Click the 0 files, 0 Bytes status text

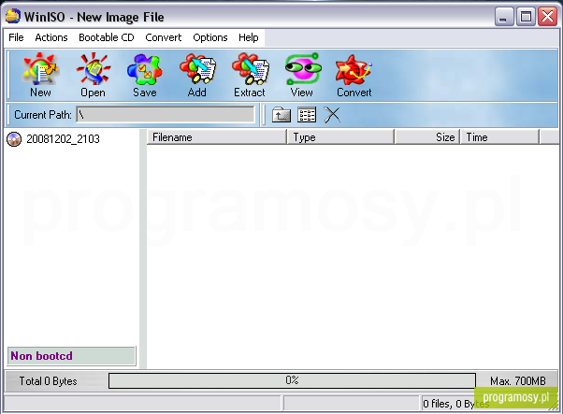456,404
